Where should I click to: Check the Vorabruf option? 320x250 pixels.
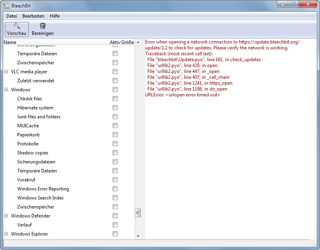click(x=115, y=179)
